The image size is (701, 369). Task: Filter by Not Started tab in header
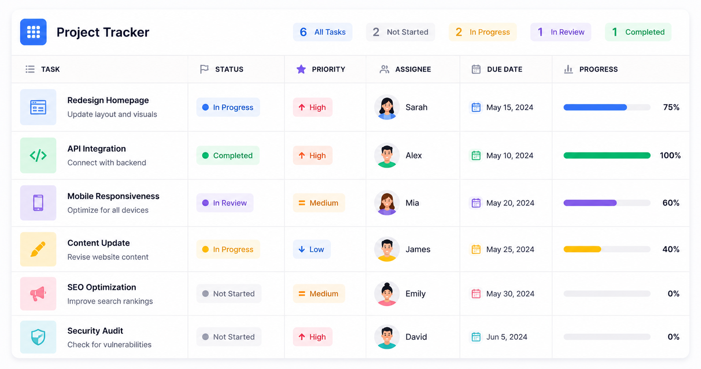tap(401, 32)
